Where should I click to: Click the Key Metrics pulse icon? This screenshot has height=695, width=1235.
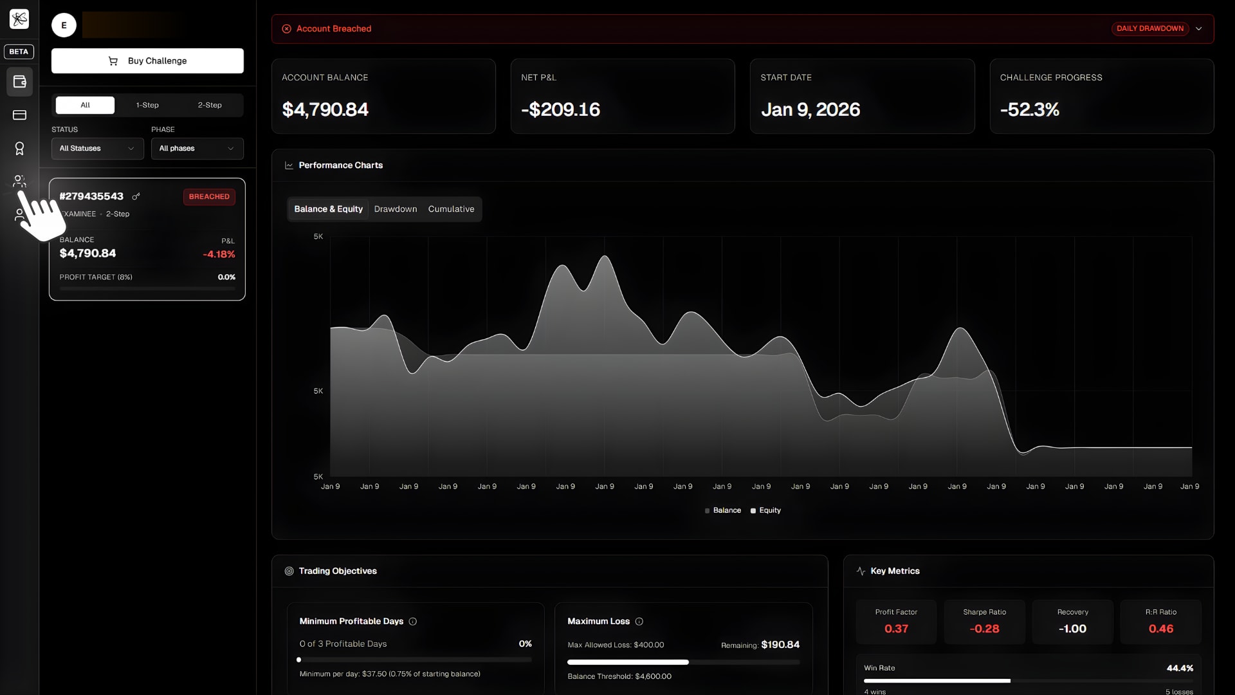(x=861, y=571)
